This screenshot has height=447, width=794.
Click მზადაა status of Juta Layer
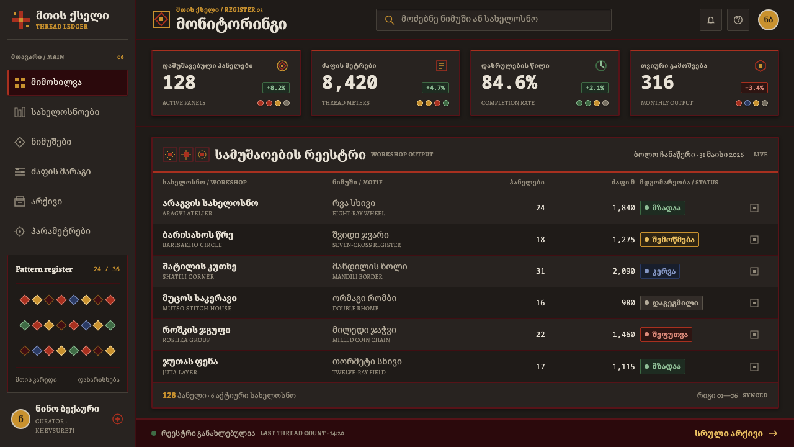[x=662, y=366]
